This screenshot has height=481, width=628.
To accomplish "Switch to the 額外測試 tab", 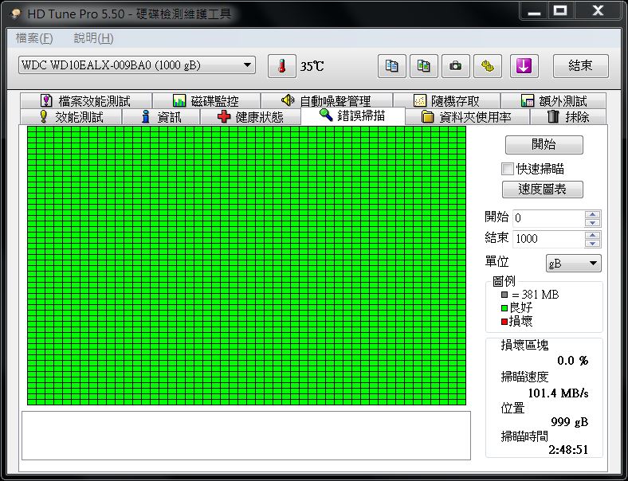I will click(554, 101).
